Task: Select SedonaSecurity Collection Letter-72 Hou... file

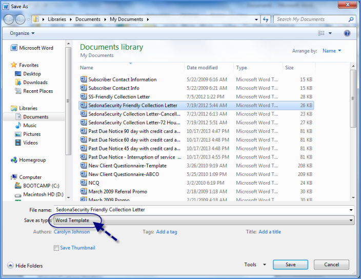Action: [x=196, y=123]
